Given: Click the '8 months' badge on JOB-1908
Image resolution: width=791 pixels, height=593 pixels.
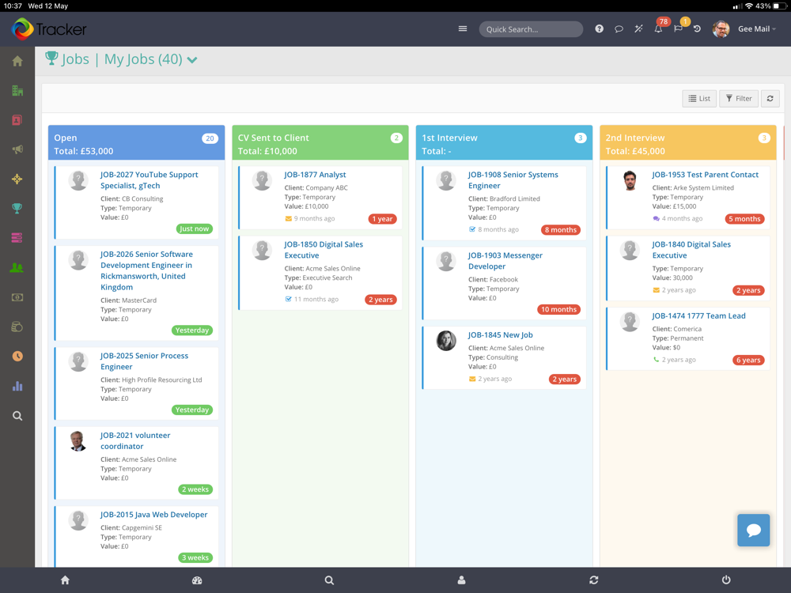Looking at the screenshot, I should point(561,229).
